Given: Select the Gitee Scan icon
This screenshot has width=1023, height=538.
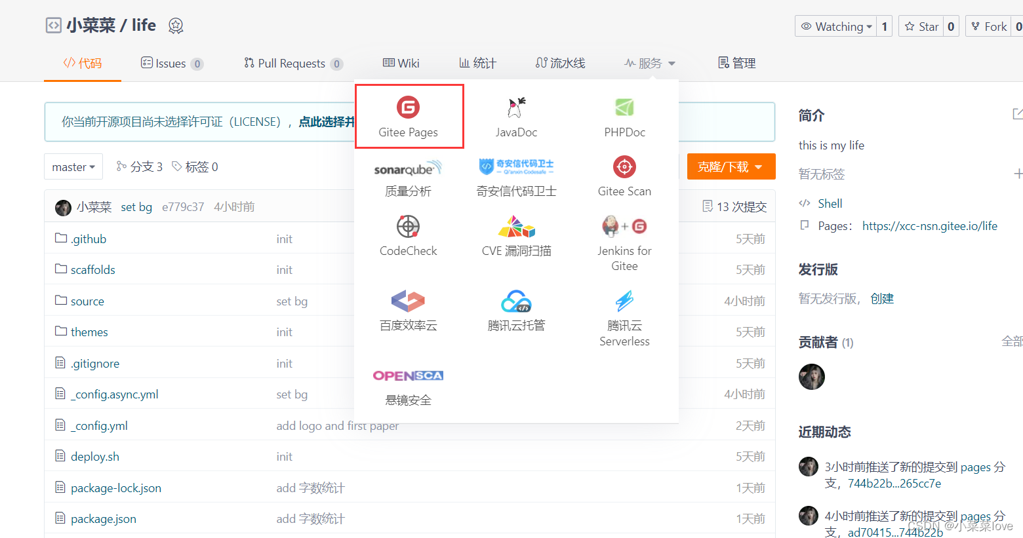Looking at the screenshot, I should [x=624, y=176].
